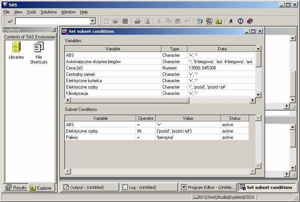
Task: Open the command box dropdown arrow
Action: [93, 21]
